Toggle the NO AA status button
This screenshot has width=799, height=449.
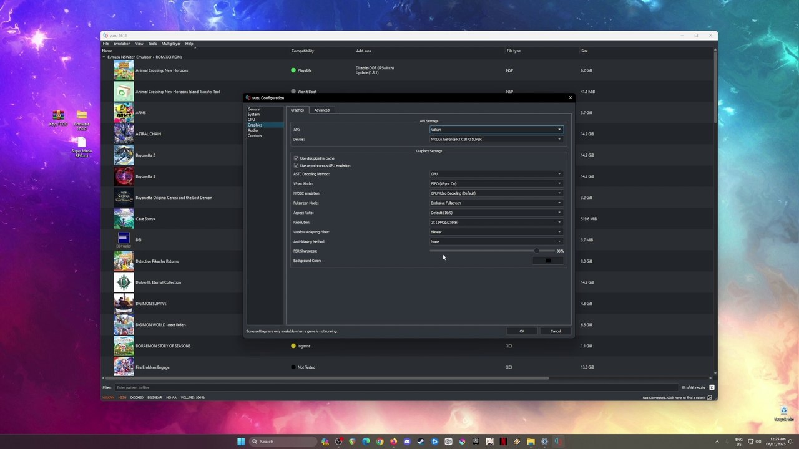click(171, 397)
